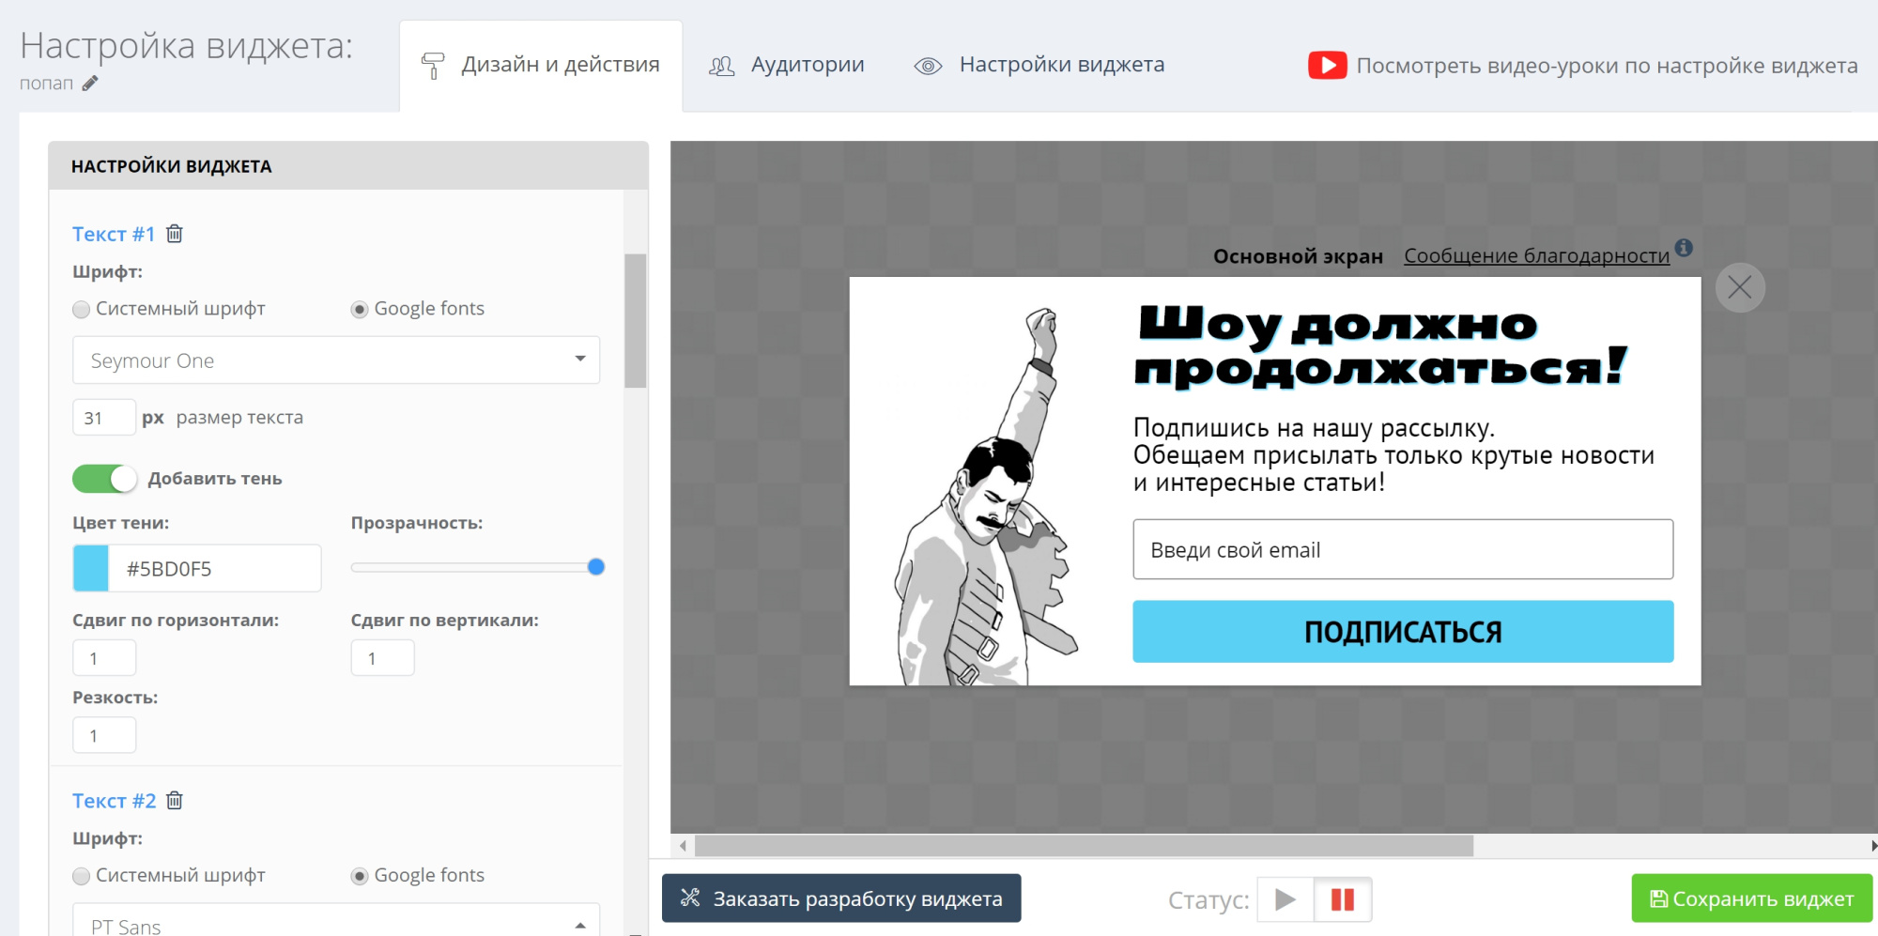Click the pencil icon to rename the попап widget
Screen dimensions: 1878x936
(90, 84)
